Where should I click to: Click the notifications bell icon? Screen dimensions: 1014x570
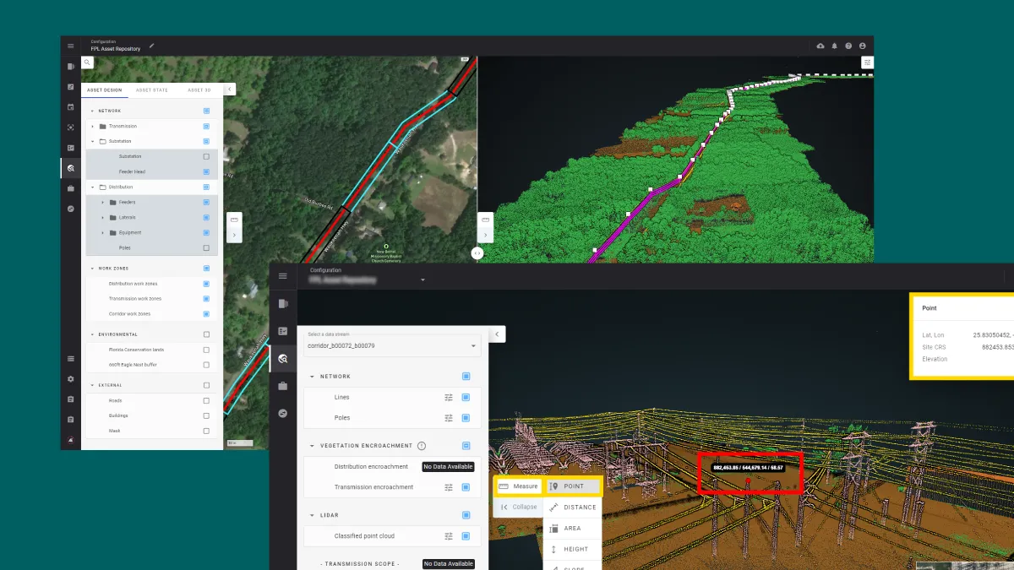click(x=834, y=46)
